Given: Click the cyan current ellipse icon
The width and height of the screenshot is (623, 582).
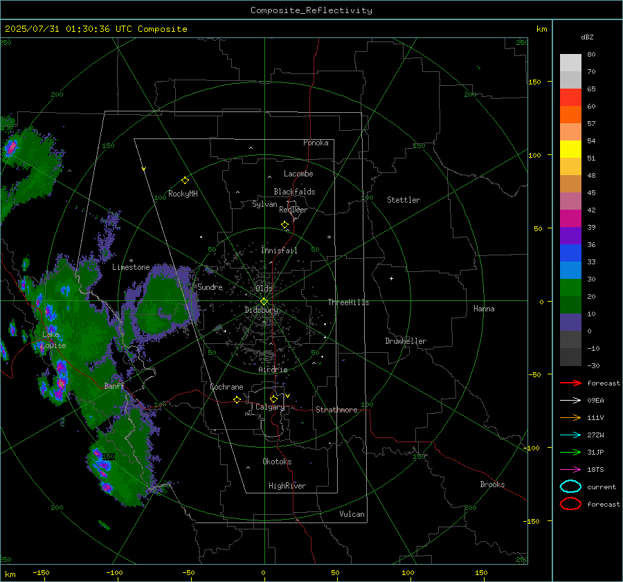Looking at the screenshot, I should (x=570, y=486).
